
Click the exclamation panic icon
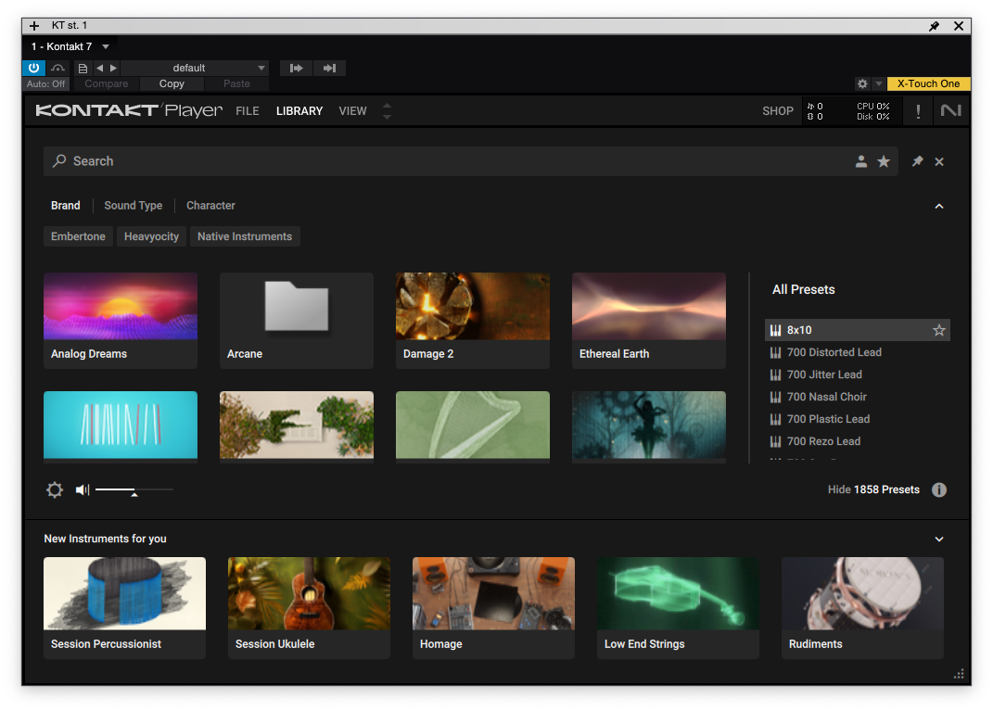pyautogui.click(x=918, y=111)
